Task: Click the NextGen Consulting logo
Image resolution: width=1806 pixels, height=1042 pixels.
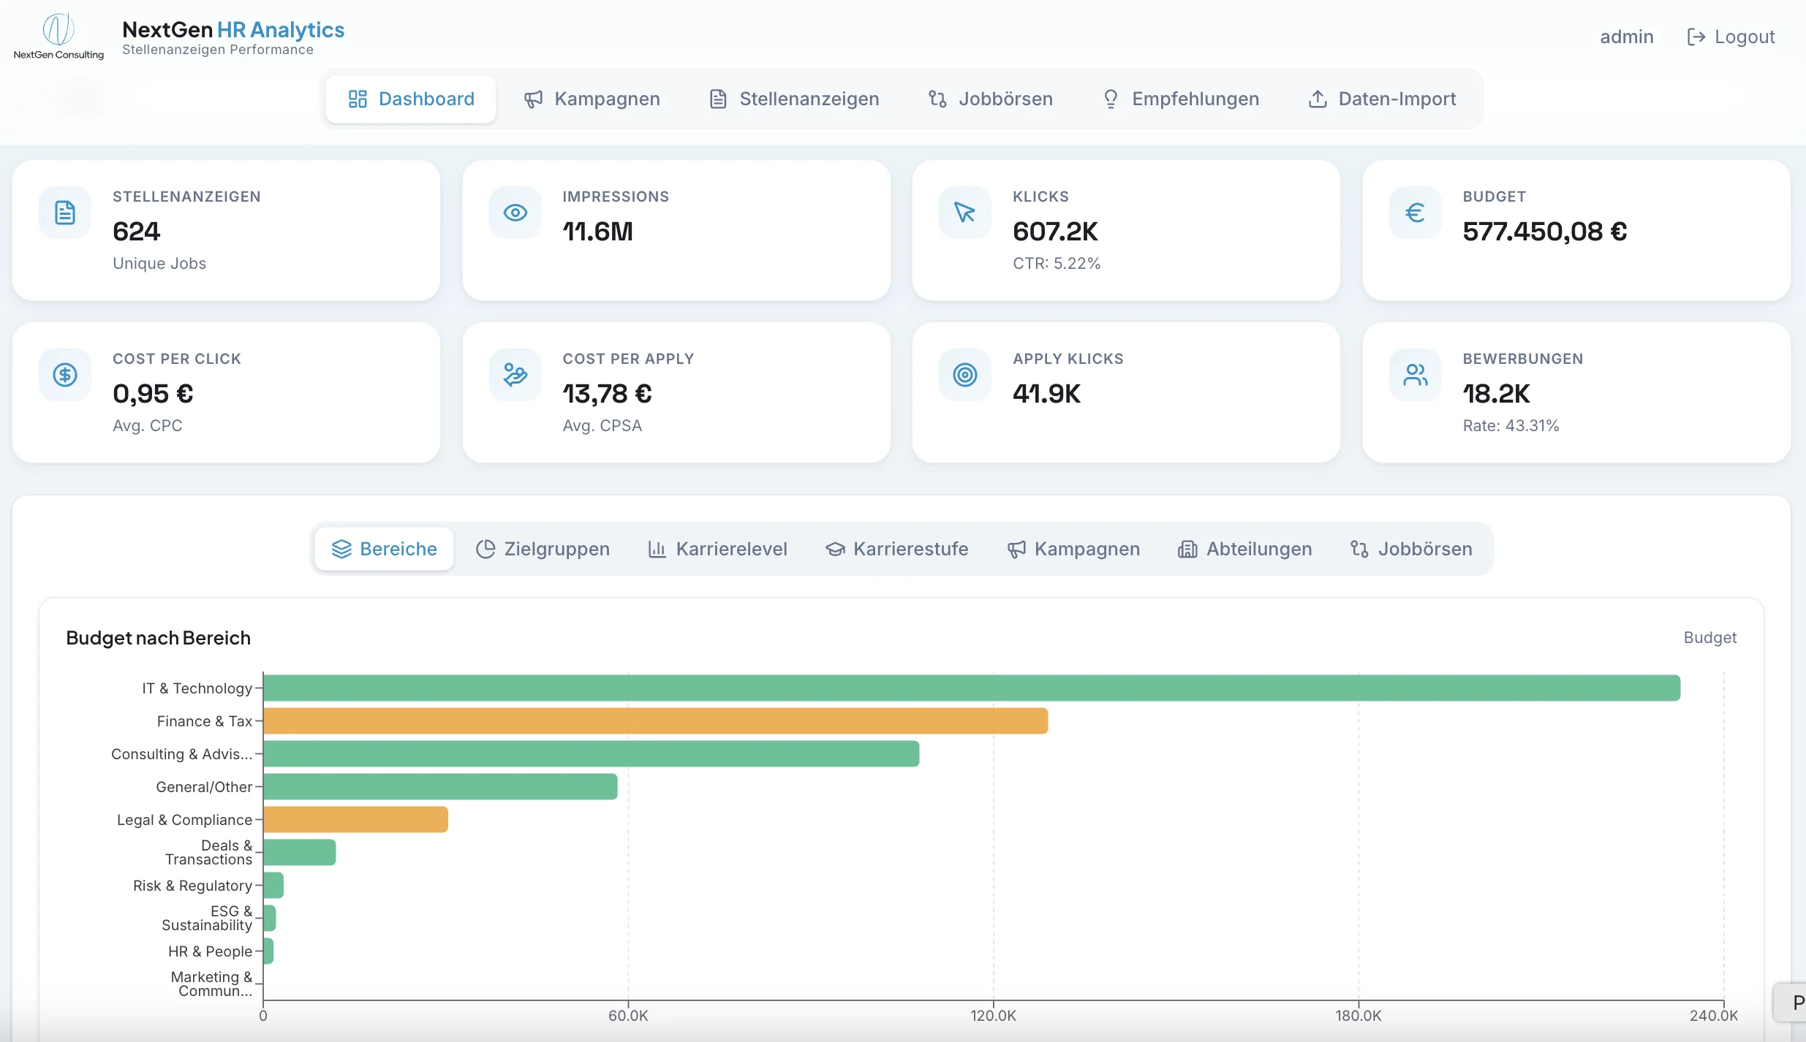Action: (58, 36)
